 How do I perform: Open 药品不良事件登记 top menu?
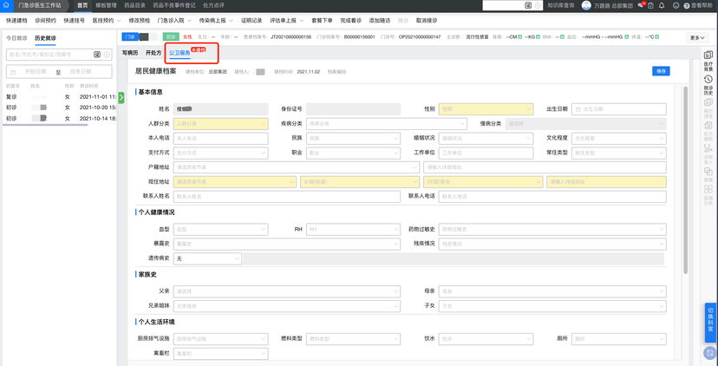point(174,5)
